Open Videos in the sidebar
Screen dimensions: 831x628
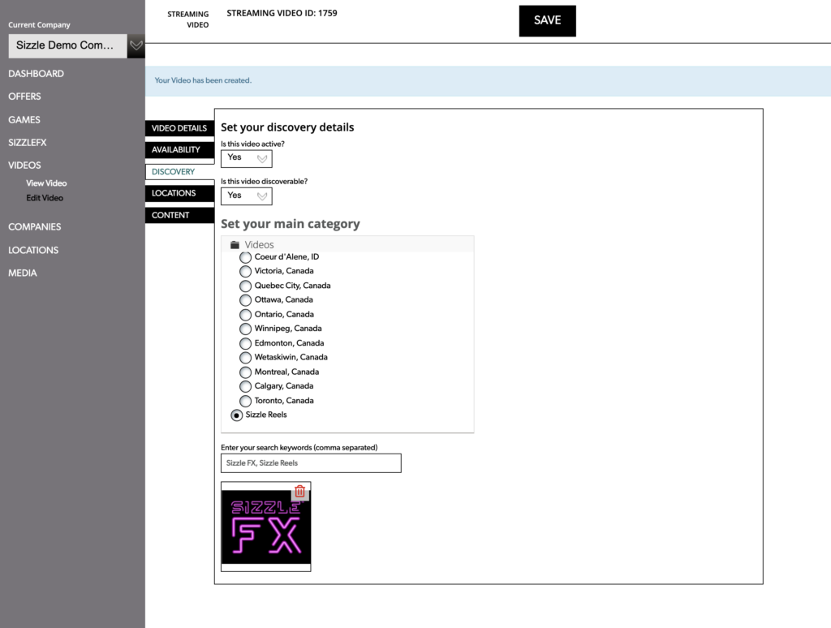tap(24, 166)
